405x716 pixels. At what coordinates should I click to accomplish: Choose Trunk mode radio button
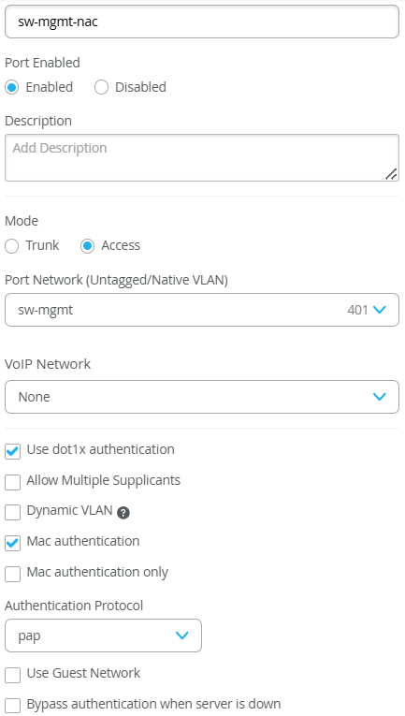tap(12, 246)
